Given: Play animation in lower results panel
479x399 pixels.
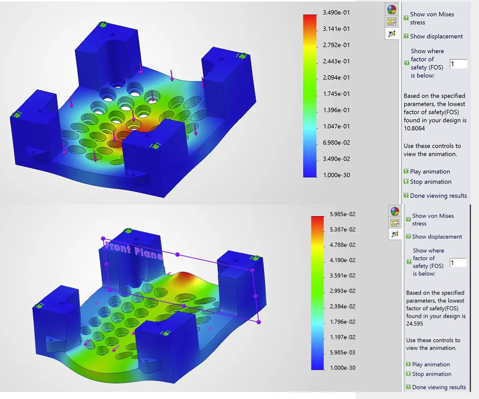Looking at the screenshot, I should pos(428,364).
